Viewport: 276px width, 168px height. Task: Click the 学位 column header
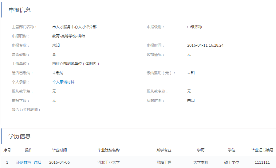(231, 150)
